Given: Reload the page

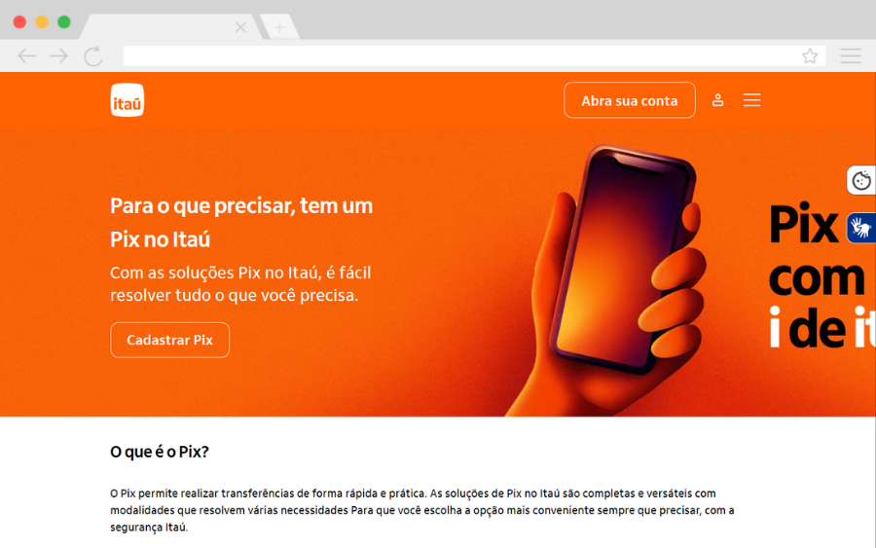Looking at the screenshot, I should (93, 55).
